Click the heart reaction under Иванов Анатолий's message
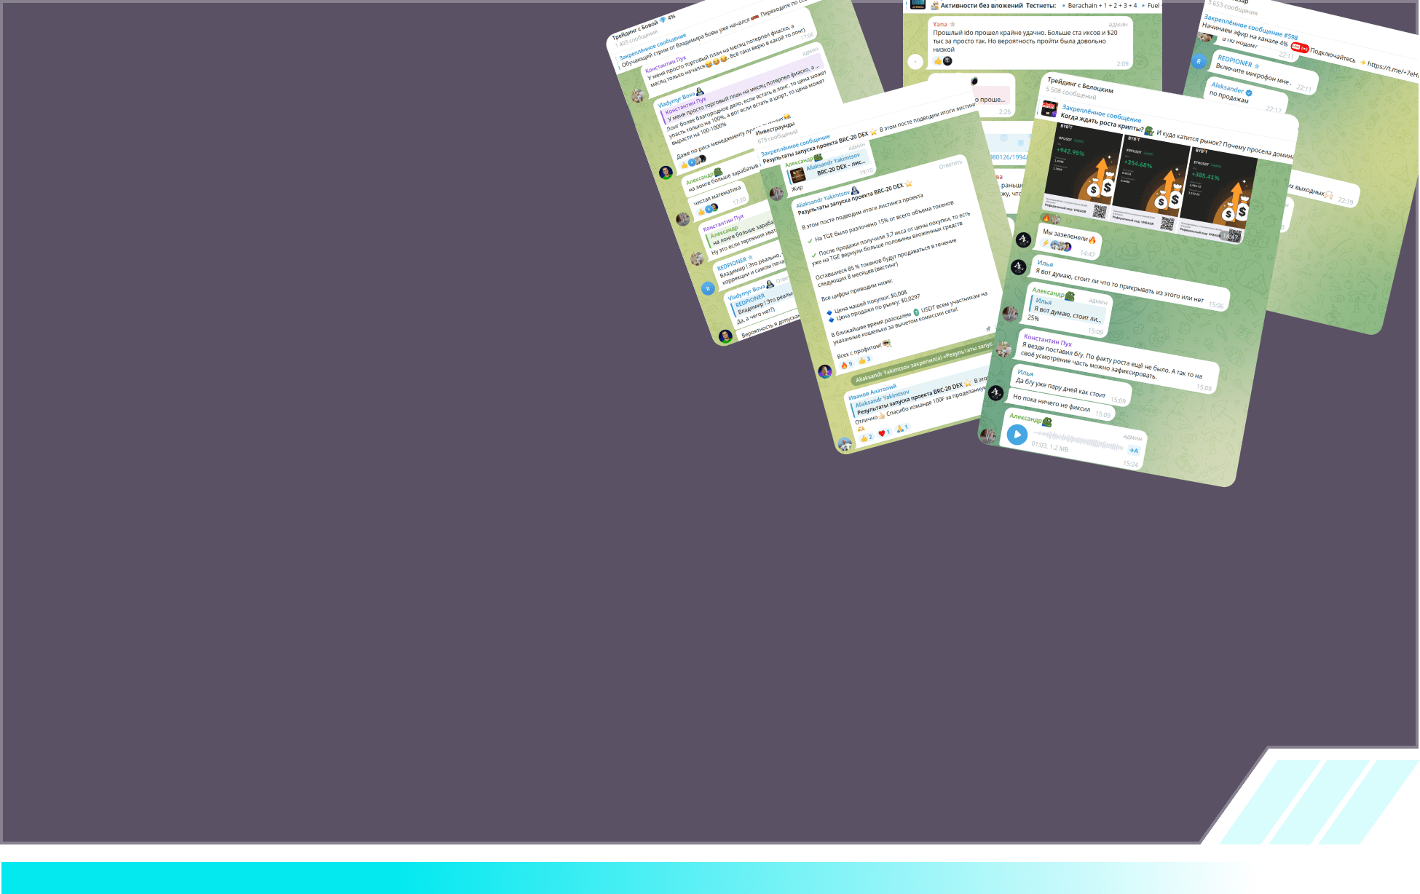1420x894 pixels. coord(884,432)
